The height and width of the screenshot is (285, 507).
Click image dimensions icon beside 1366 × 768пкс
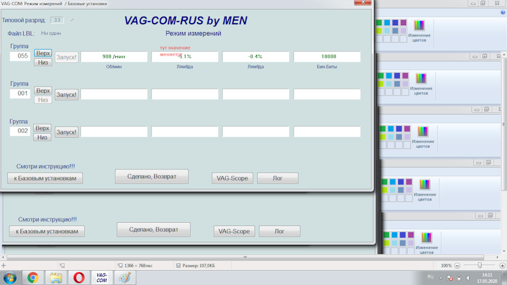120,265
